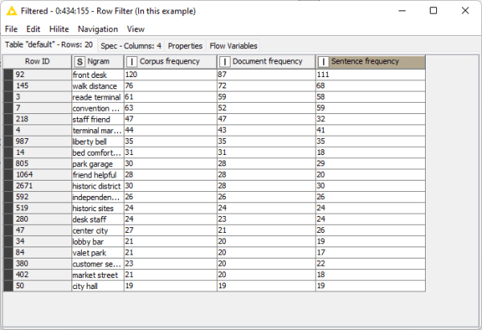Click the 'market street' Ngram cell

pos(98,275)
